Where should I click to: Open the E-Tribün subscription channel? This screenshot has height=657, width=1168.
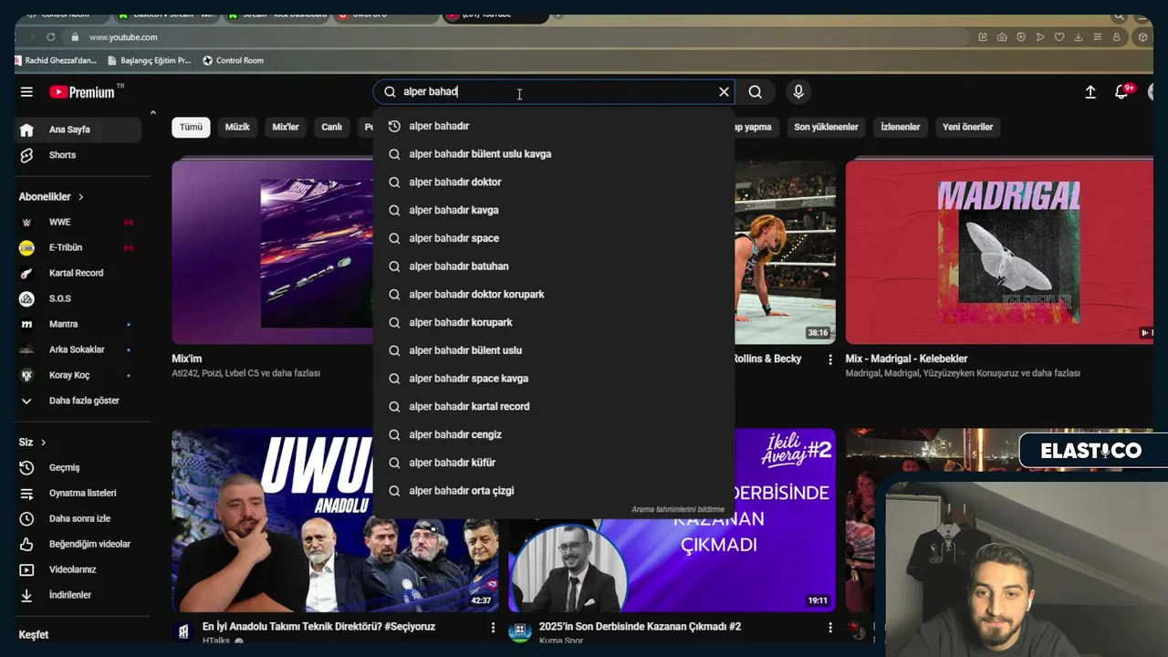point(79,248)
